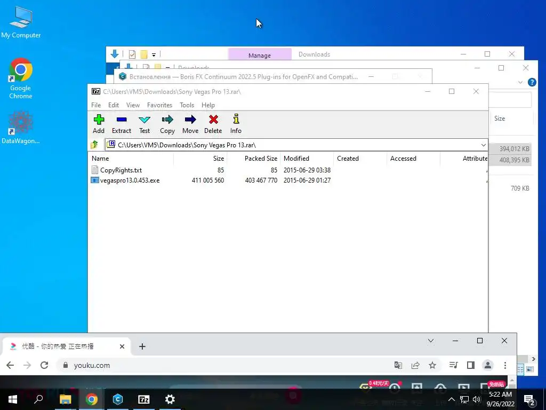
Task: Click the Boris FX installer taskbar icon
Action: (118, 399)
